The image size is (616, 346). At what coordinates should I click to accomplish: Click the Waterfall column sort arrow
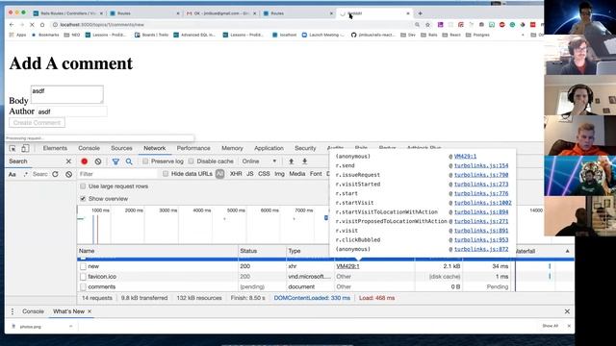click(x=567, y=251)
